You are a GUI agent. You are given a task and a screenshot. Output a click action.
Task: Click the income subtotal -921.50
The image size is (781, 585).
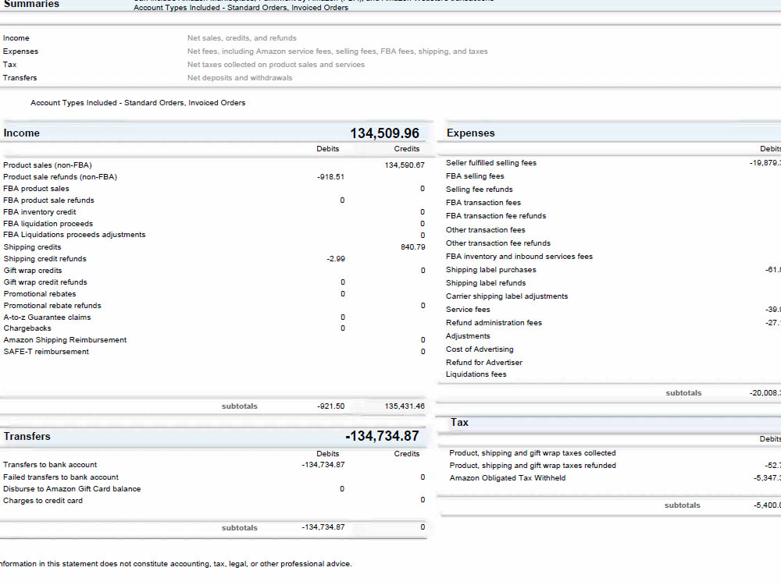(330, 406)
